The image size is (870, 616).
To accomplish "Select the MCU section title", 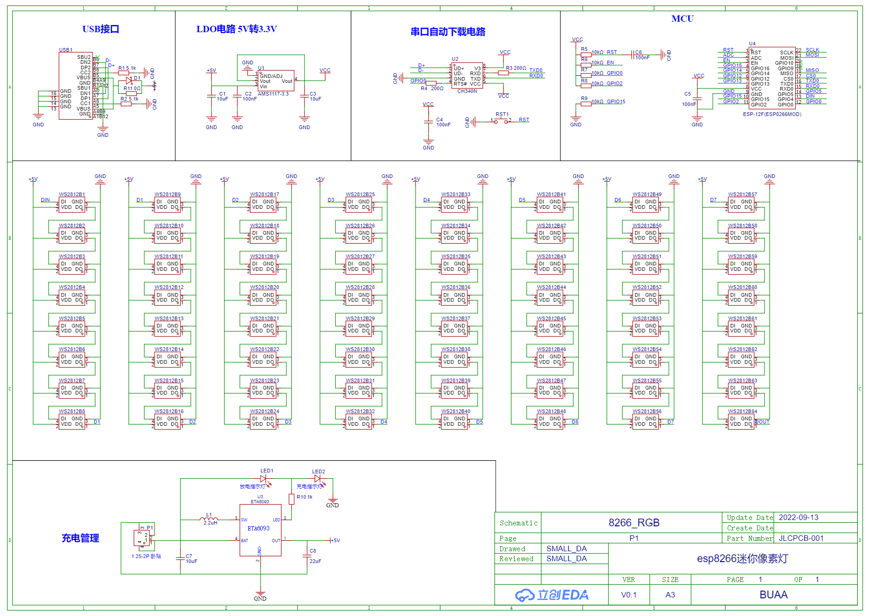I will [x=682, y=19].
